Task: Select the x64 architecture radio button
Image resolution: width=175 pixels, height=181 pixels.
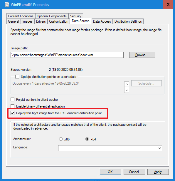Action: pos(87,139)
